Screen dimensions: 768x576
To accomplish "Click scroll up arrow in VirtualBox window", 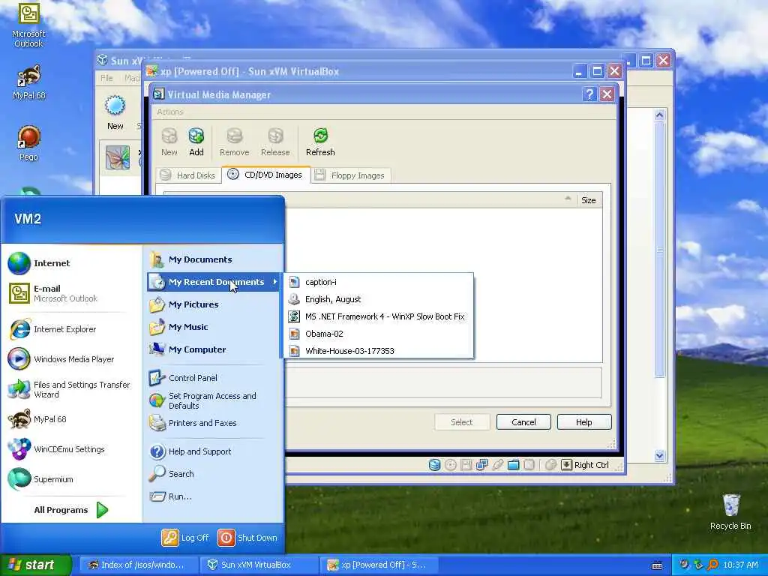I will point(659,115).
